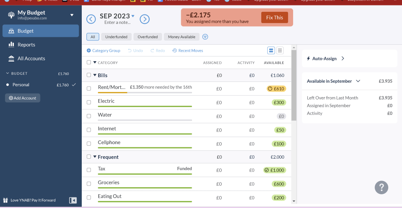This screenshot has width=402, height=208.
Task: Click the Love YNAB? Pay It Forward link
Action: point(33,200)
